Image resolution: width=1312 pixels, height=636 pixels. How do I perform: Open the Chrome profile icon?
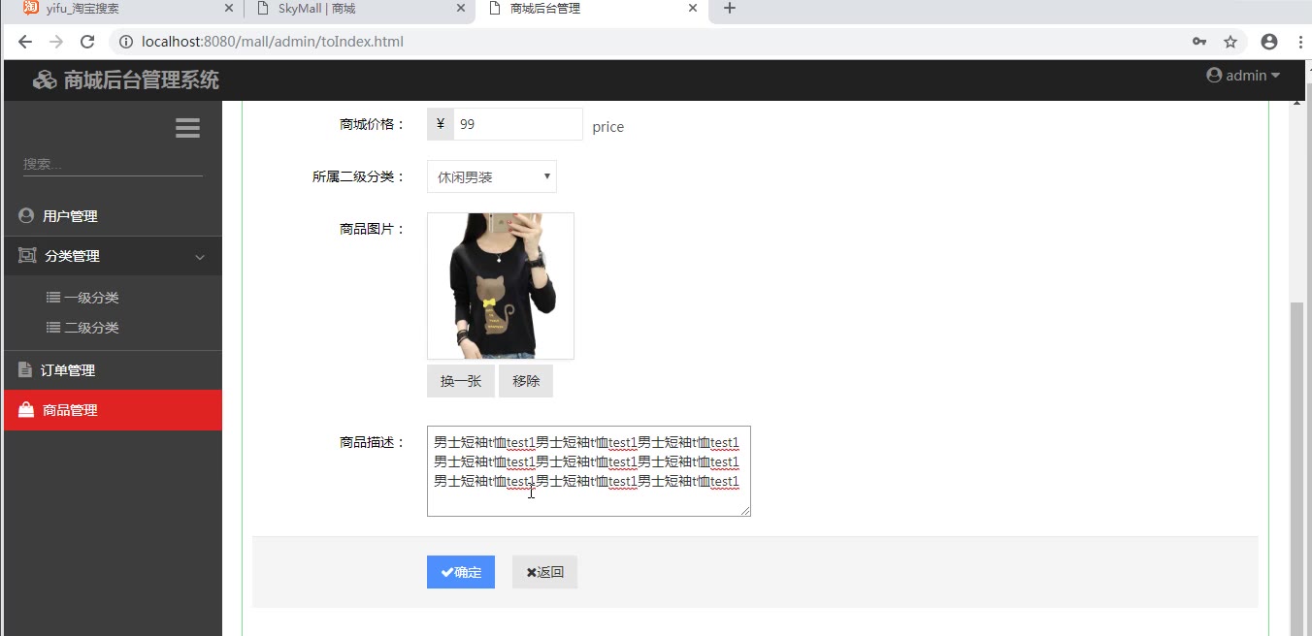pyautogui.click(x=1269, y=42)
